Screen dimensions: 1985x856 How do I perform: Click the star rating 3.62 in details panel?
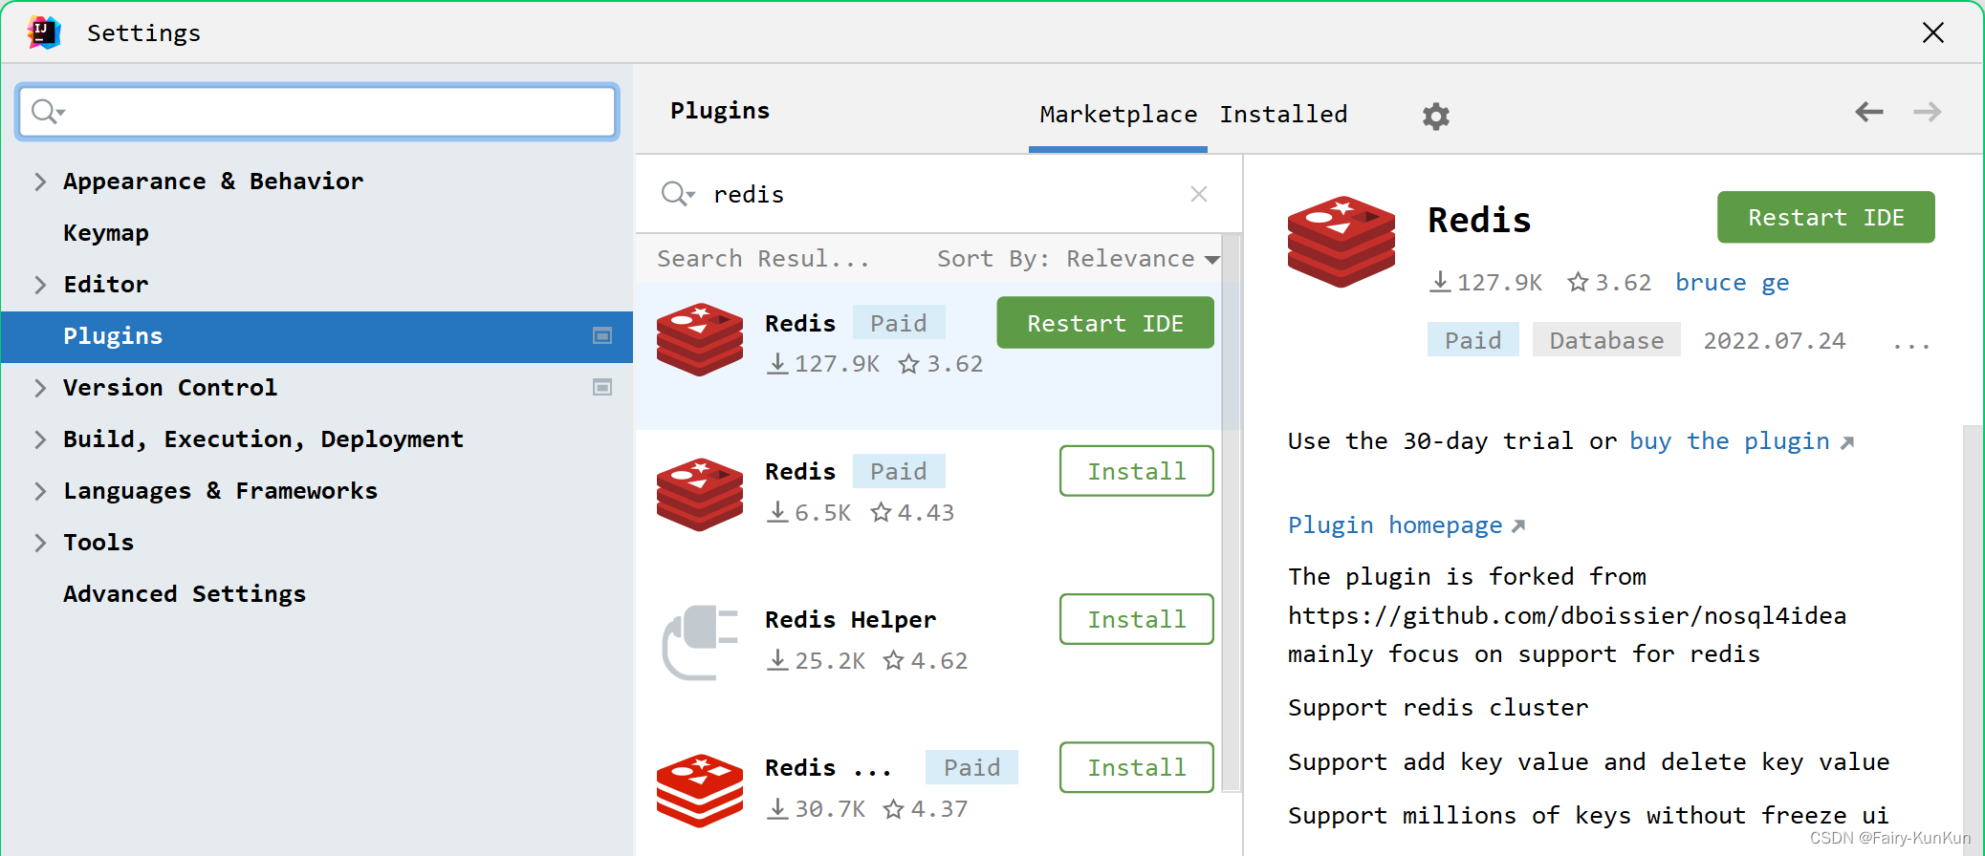1609,282
